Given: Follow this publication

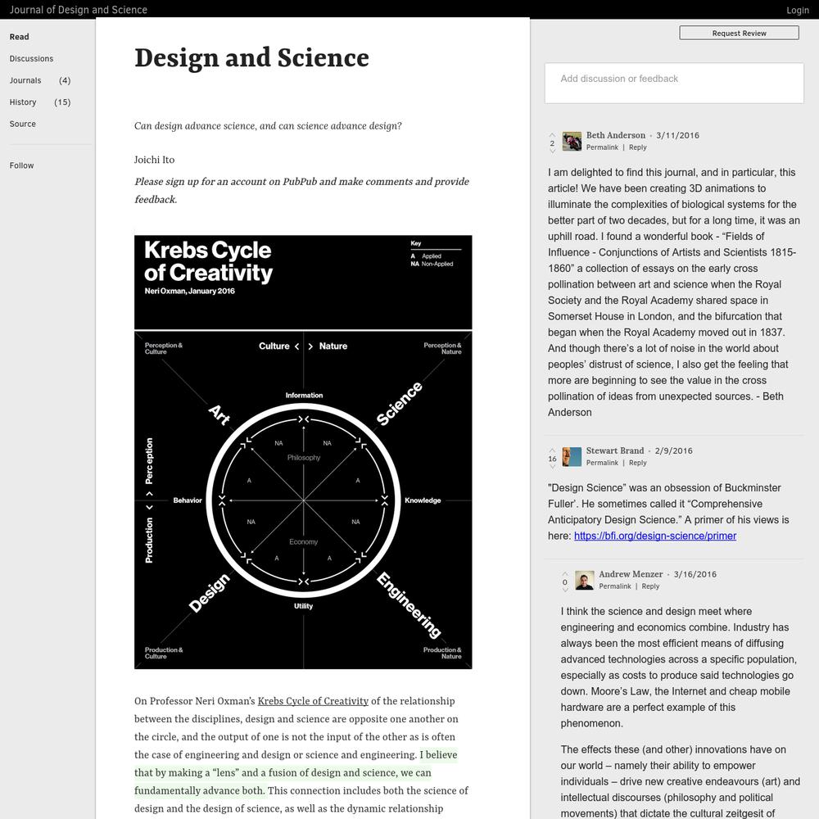Looking at the screenshot, I should pyautogui.click(x=21, y=165).
